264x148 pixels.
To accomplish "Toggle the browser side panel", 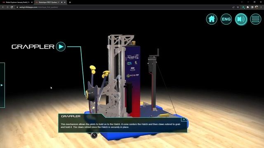I will 252,7.
